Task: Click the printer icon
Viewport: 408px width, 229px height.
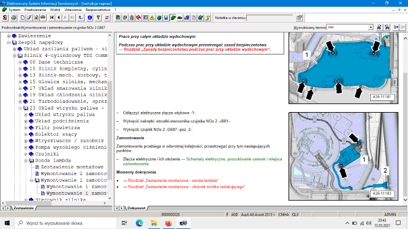Action: point(13,18)
